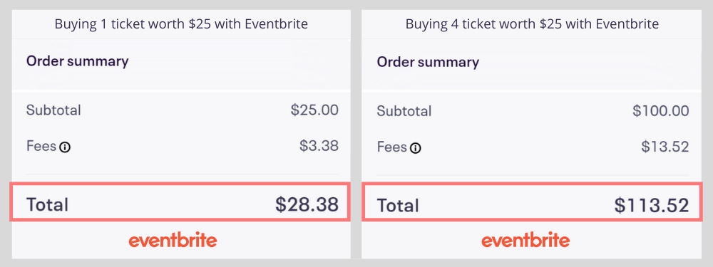The image size is (713, 267).
Task: Click the Fees label in left panel
Action: [x=41, y=146]
